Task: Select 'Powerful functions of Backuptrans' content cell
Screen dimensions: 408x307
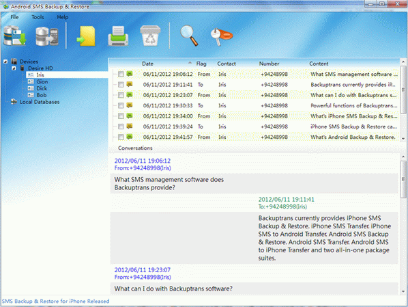Action: click(354, 105)
